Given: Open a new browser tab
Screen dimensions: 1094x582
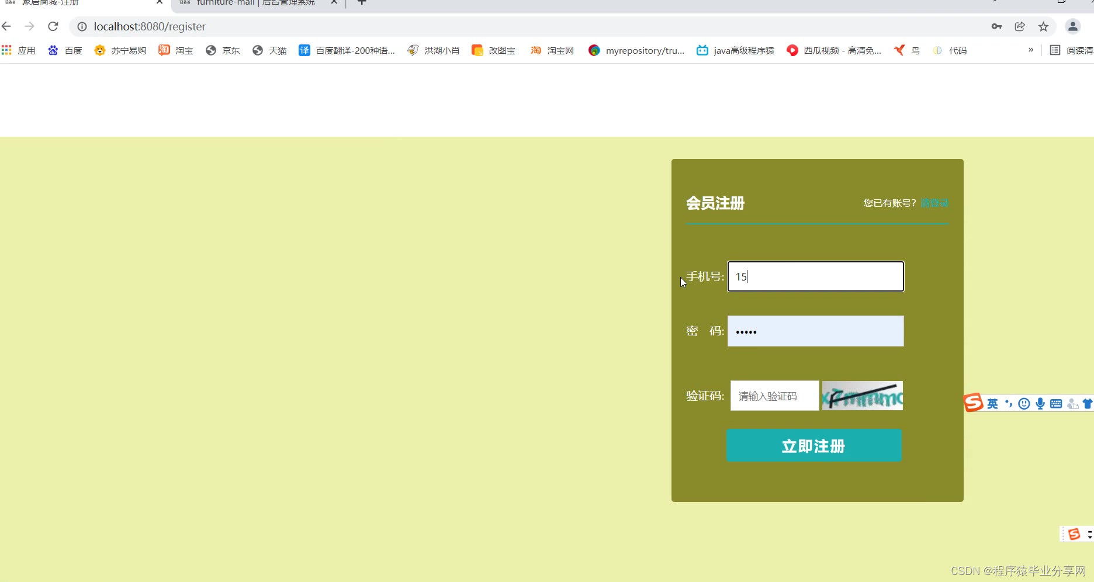Looking at the screenshot, I should pos(362,2).
